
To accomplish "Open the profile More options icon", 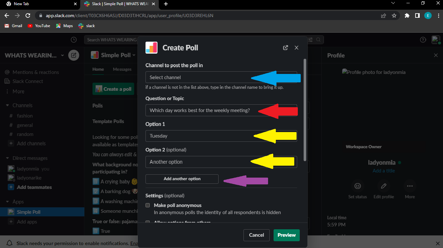I will pyautogui.click(x=410, y=186).
